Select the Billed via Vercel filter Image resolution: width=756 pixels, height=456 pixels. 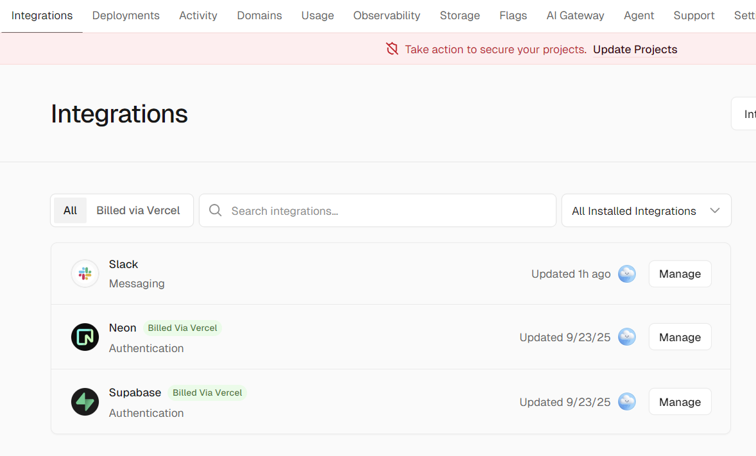[138, 210]
